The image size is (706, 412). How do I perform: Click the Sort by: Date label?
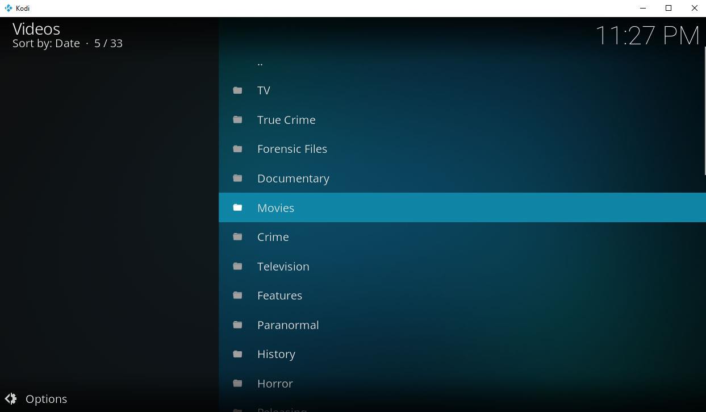point(46,44)
